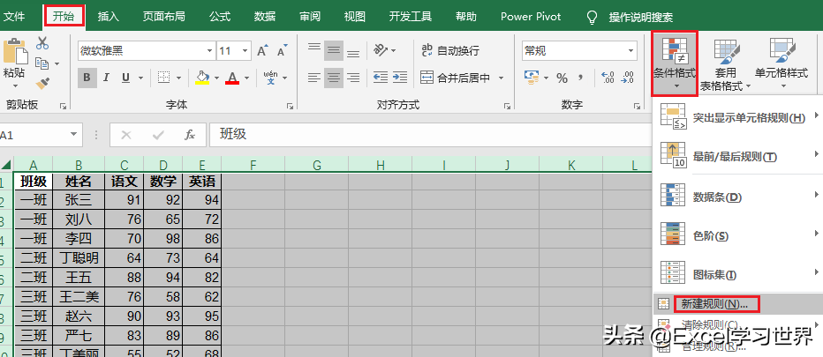Click 合并后居中 merge and center button
Viewport: 823px width, 357px height.
click(456, 78)
